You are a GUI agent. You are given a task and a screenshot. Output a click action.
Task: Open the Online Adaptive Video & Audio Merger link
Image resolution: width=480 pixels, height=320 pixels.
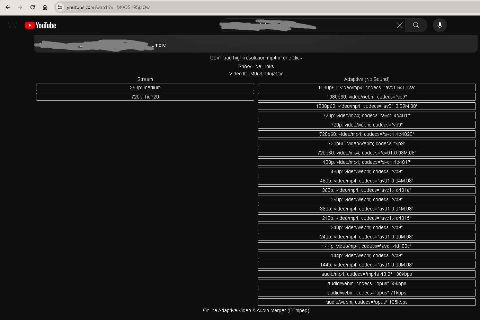pyautogui.click(x=256, y=310)
